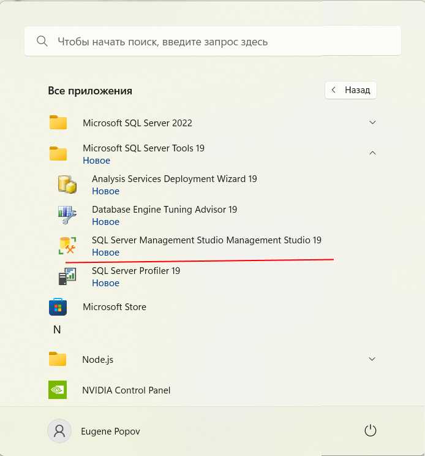Click the Eugene Popov account name

pos(110,431)
